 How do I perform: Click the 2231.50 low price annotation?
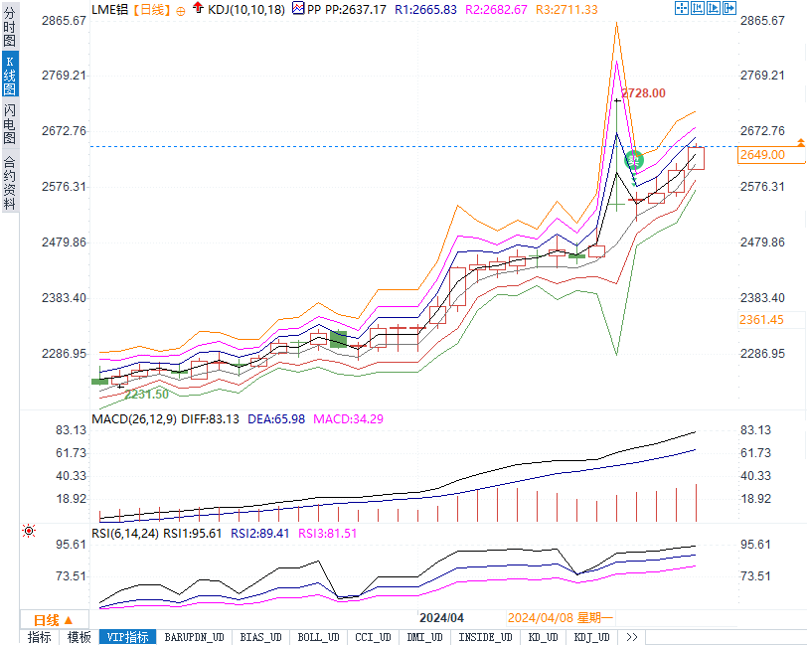[x=147, y=395]
